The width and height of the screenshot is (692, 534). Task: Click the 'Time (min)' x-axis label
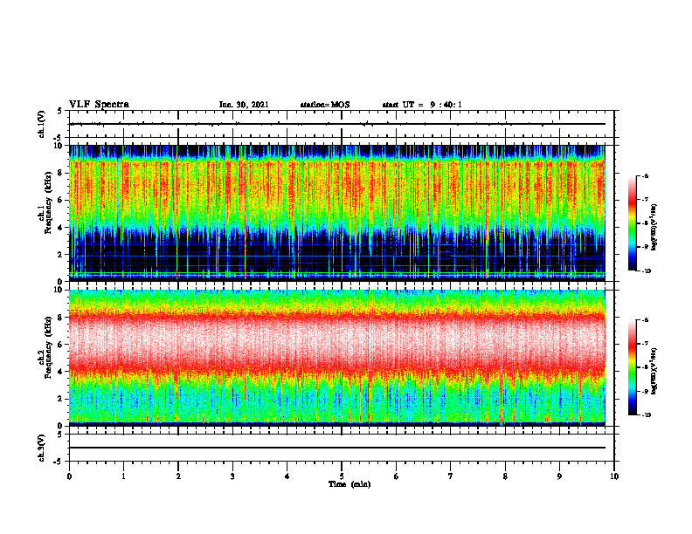coord(349,484)
